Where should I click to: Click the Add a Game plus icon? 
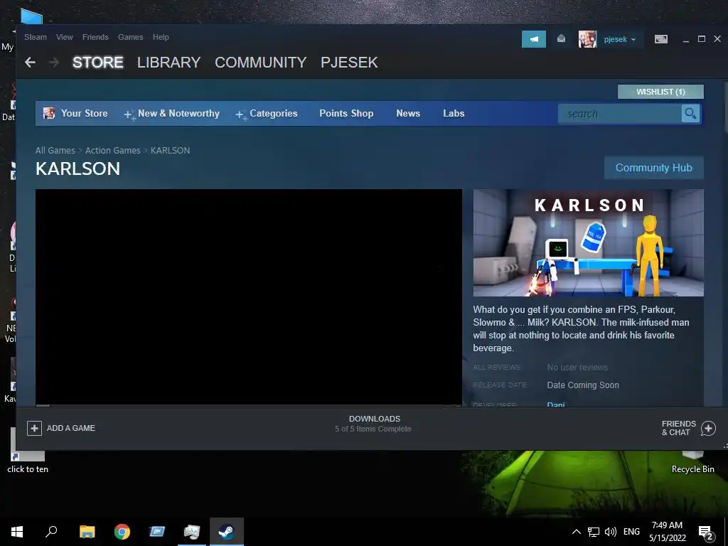click(x=34, y=428)
